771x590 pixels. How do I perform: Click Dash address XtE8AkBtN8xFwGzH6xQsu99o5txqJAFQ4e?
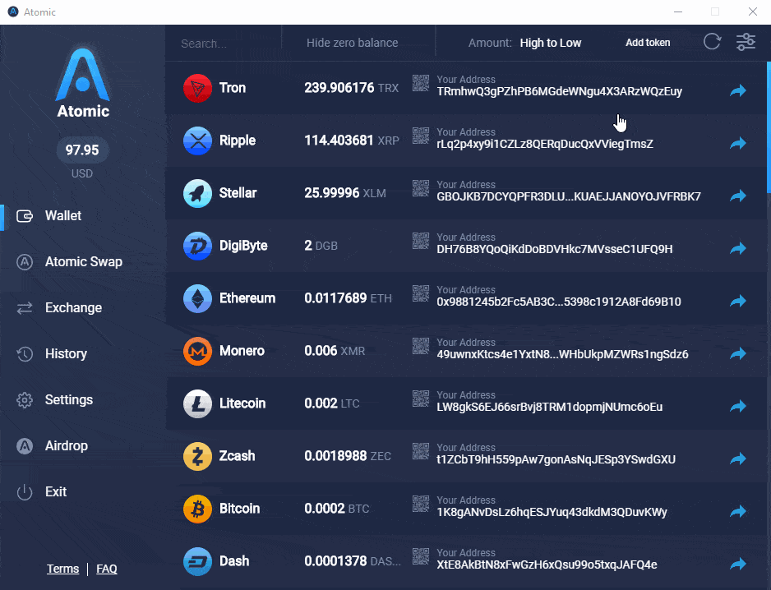click(547, 565)
